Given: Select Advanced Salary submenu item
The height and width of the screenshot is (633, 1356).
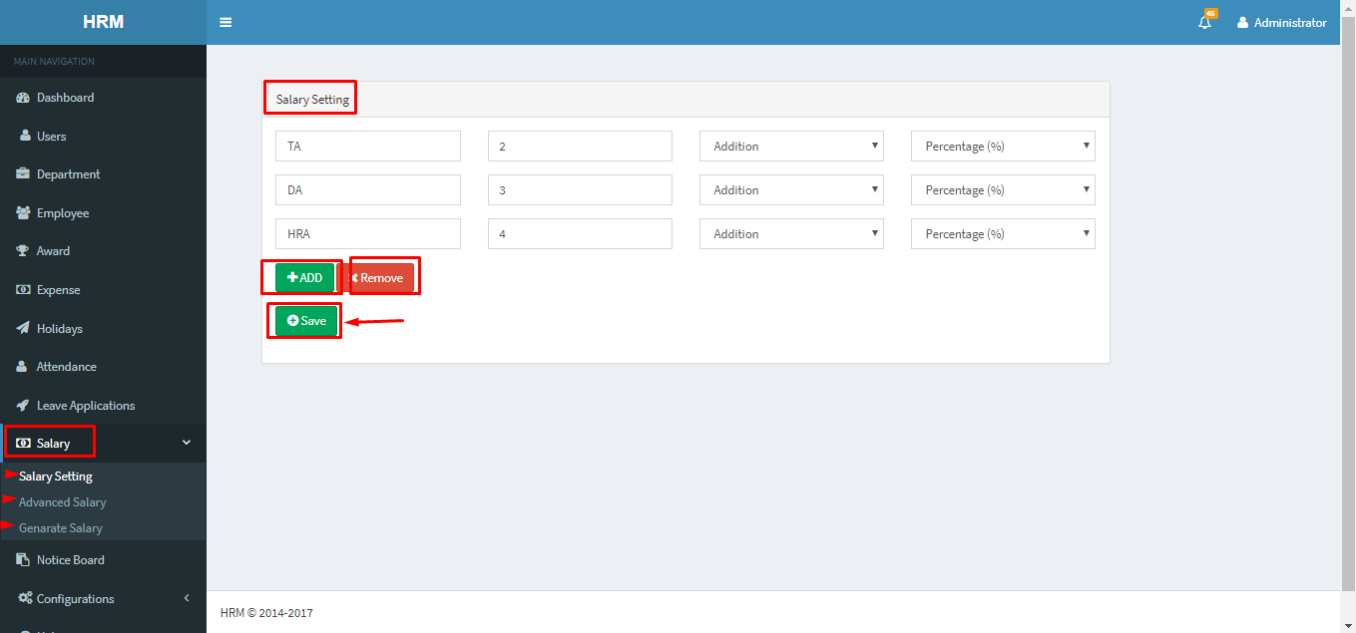Looking at the screenshot, I should (x=62, y=502).
